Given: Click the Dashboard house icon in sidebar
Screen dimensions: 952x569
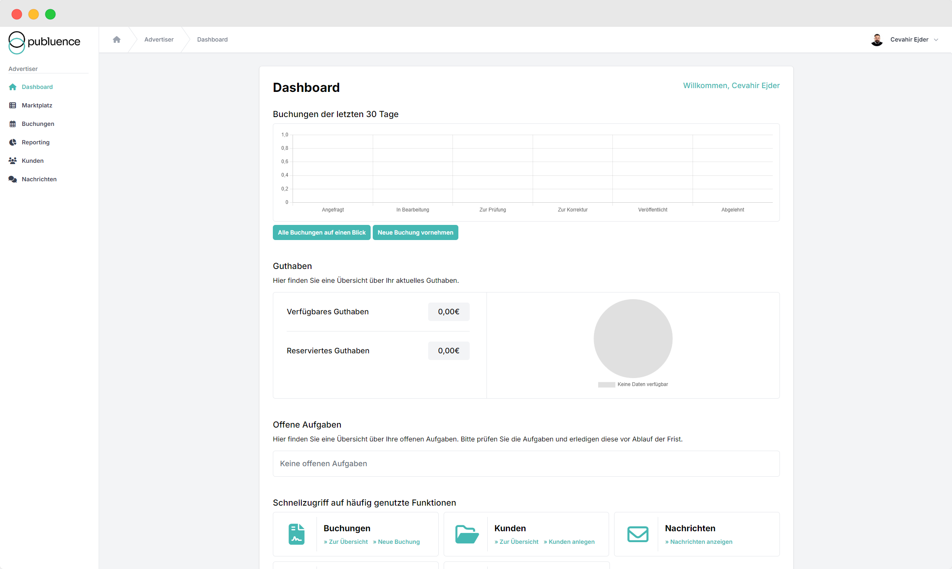Looking at the screenshot, I should 13,87.
